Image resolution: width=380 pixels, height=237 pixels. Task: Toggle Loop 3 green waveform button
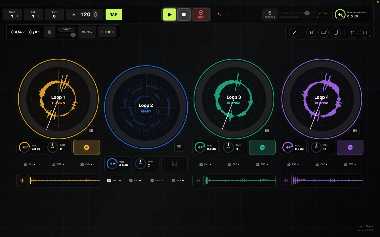[262, 147]
